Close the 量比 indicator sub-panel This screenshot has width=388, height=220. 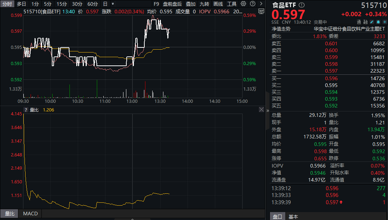pos(261,110)
